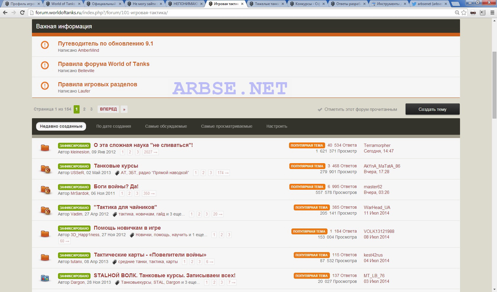Click the folder icon of Тактика для чайников
497x292 pixels.
point(46,210)
